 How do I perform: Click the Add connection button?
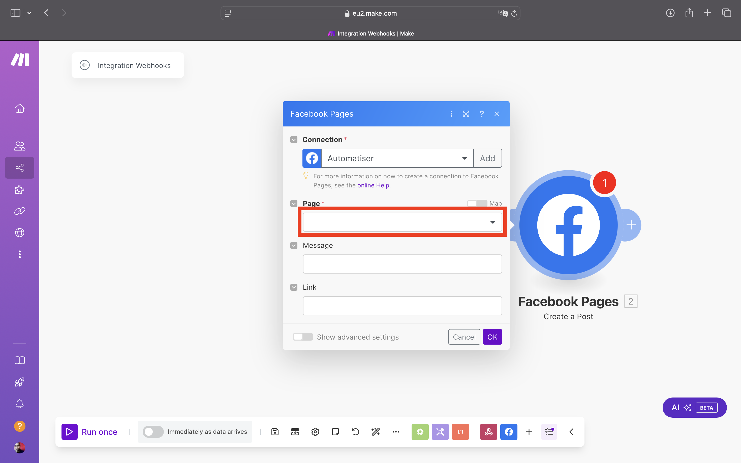tap(487, 158)
